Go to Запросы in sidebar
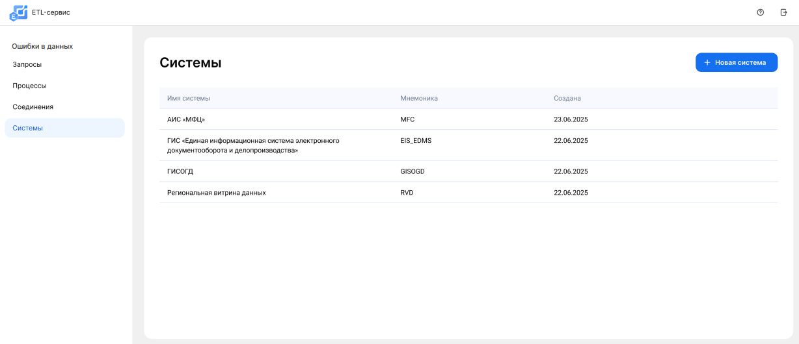This screenshot has height=344, width=799. click(27, 64)
